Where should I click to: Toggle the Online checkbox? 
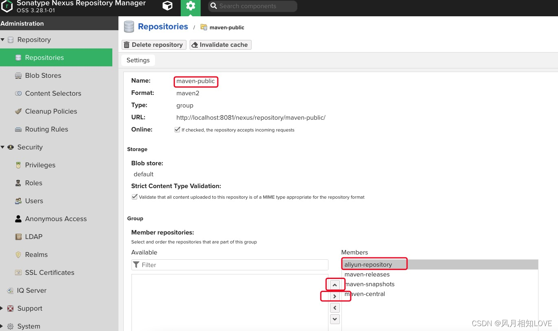tap(177, 129)
